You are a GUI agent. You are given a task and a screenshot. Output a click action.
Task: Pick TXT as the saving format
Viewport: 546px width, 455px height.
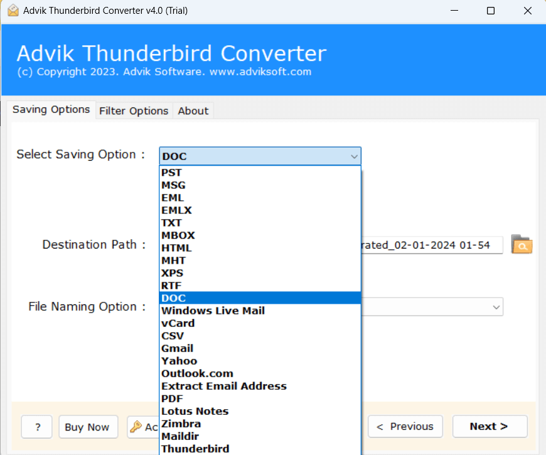260,223
